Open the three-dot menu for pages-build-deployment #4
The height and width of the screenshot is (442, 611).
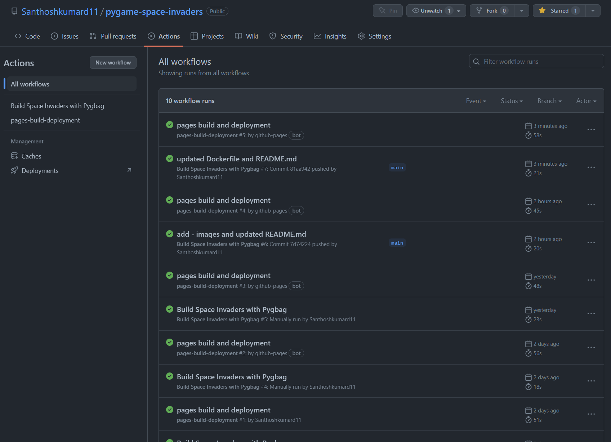coord(591,205)
